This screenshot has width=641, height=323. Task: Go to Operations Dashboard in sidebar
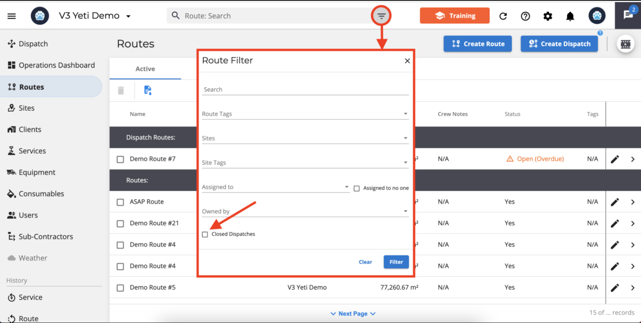point(56,65)
